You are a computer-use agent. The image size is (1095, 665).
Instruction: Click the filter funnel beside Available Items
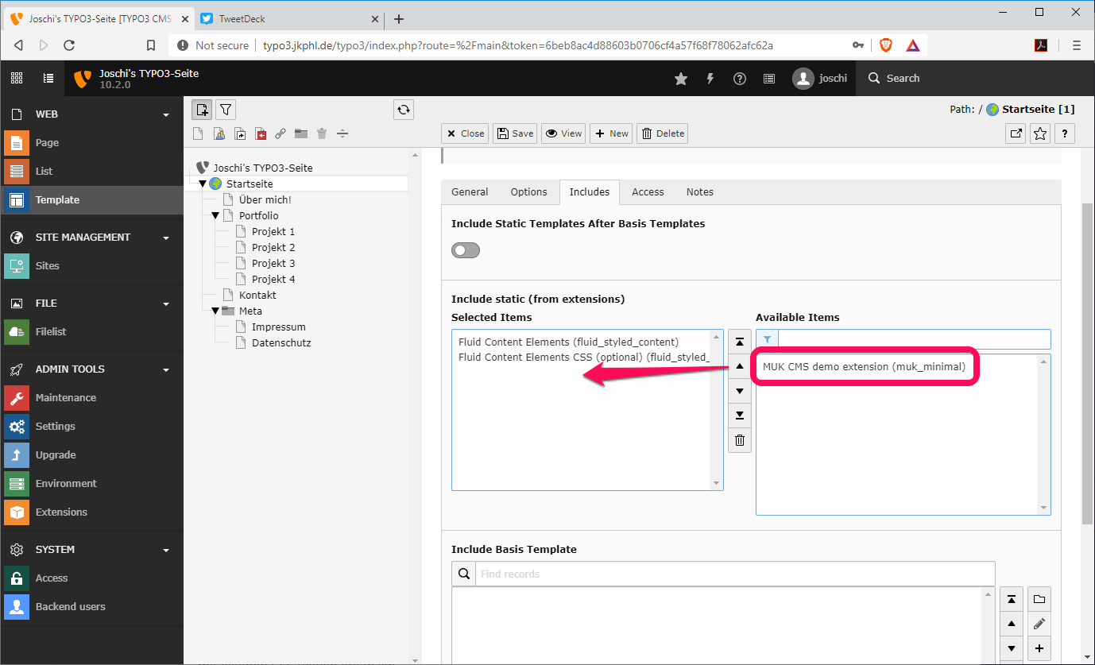click(767, 338)
